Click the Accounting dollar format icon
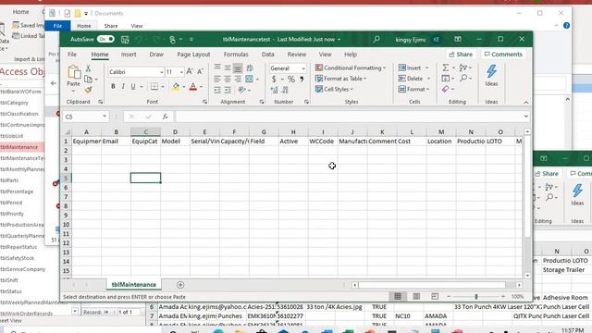This screenshot has height=333, width=592. click(x=274, y=79)
